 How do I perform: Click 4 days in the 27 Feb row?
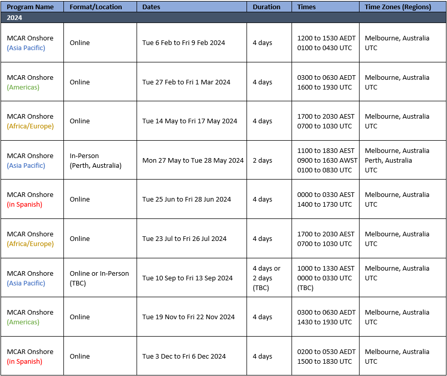[262, 82]
